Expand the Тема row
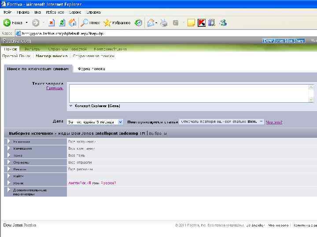This screenshot has width=317, height=237. click(x=9, y=155)
